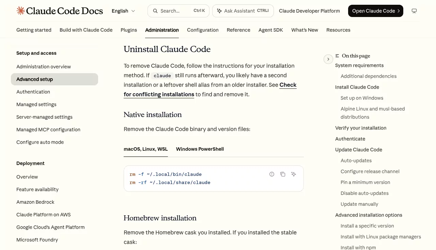The image size is (436, 250).
Task: Open the English language dropdown
Action: (x=123, y=11)
